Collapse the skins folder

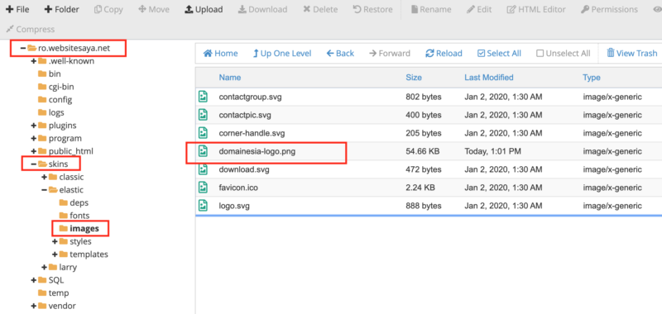point(33,164)
